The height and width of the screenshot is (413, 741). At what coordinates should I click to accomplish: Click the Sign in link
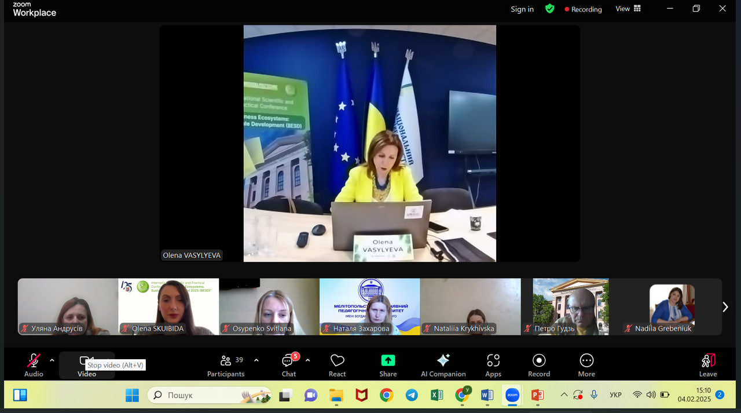pos(522,9)
